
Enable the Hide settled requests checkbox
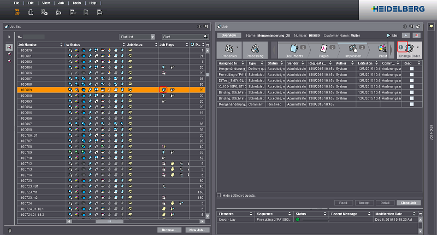[219, 195]
